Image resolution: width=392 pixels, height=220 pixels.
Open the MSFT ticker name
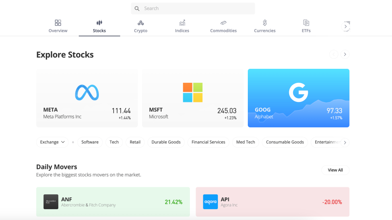[x=156, y=110]
